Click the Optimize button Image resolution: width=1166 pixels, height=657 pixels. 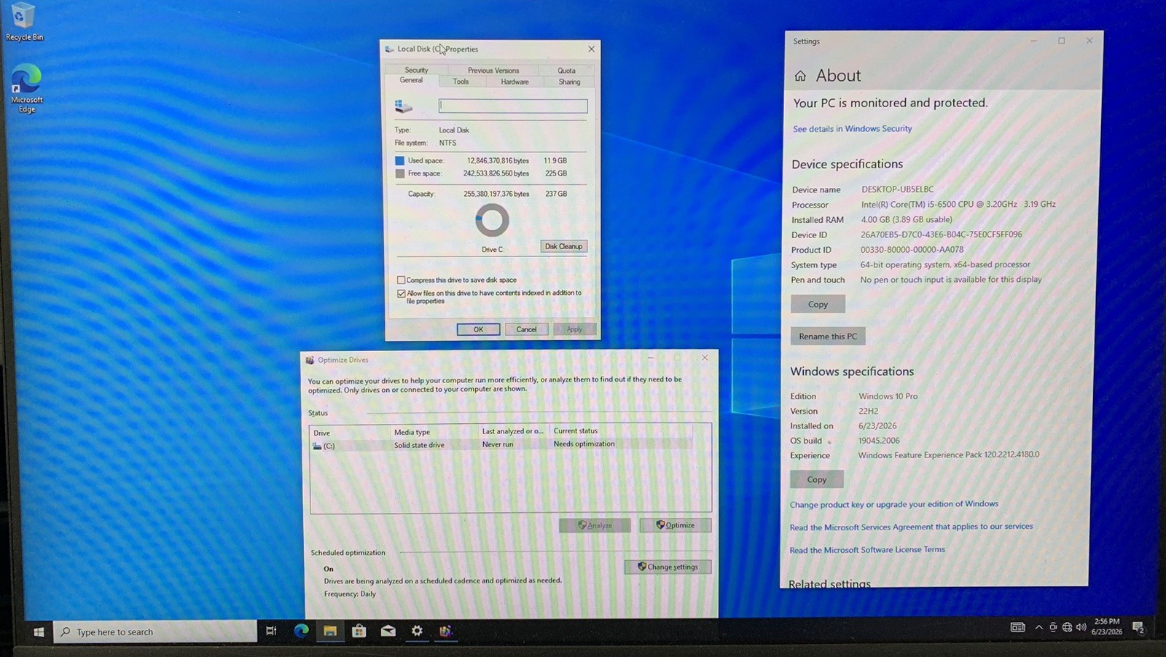click(675, 525)
